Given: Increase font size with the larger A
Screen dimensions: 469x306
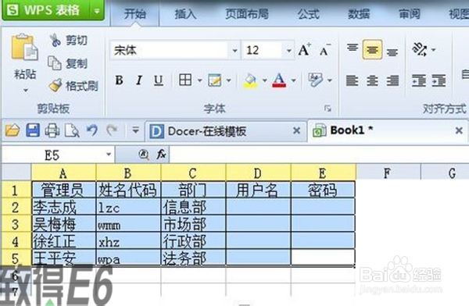Looking at the screenshot, I should click(304, 50).
